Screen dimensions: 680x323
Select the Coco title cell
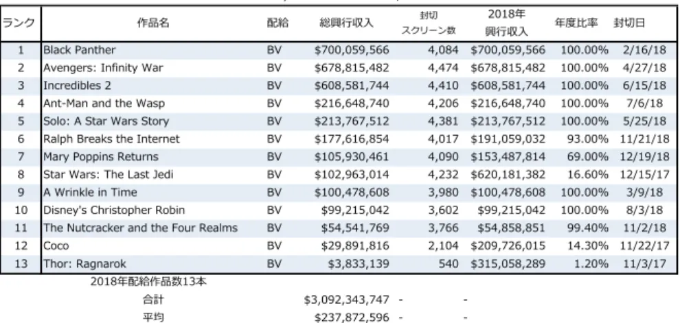point(56,246)
